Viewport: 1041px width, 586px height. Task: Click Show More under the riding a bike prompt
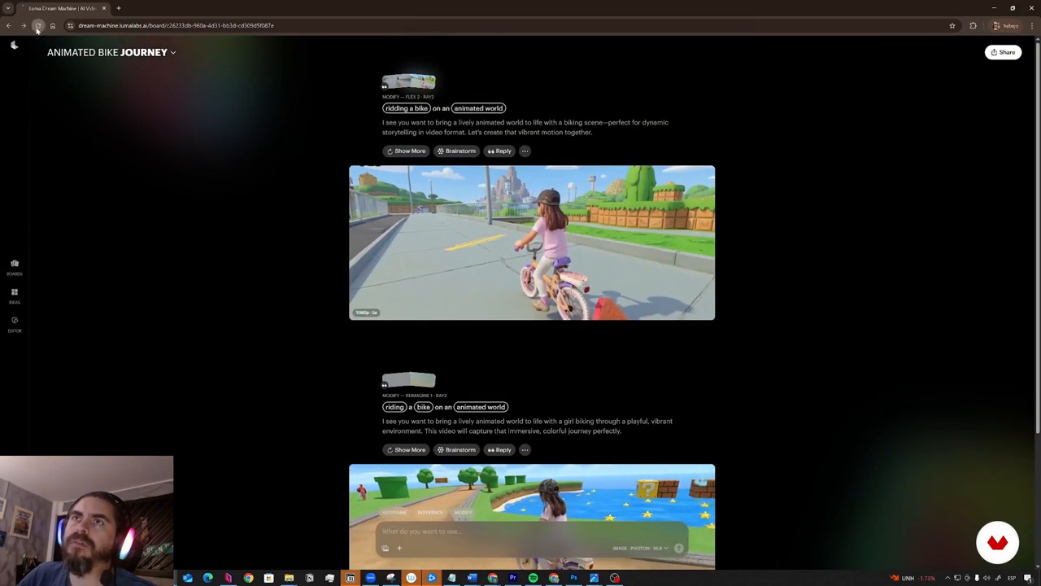pos(406,449)
